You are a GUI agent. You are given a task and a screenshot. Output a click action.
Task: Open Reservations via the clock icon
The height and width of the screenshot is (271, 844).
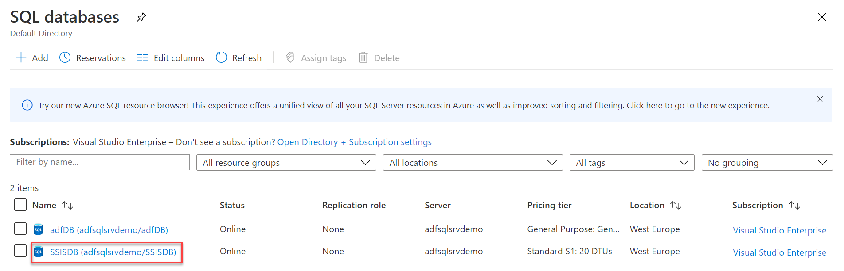point(65,57)
